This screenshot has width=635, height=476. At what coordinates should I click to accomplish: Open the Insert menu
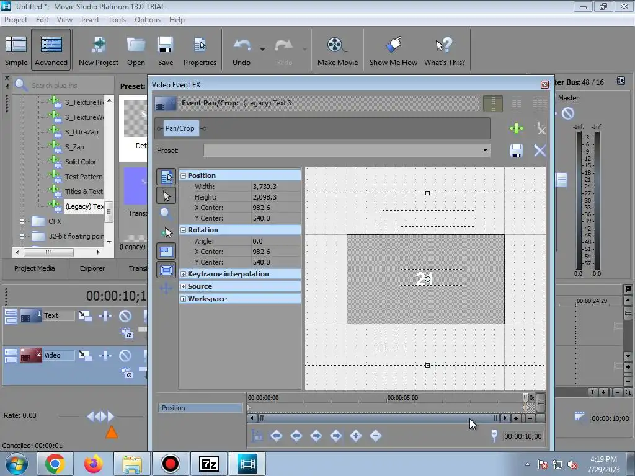pos(90,19)
